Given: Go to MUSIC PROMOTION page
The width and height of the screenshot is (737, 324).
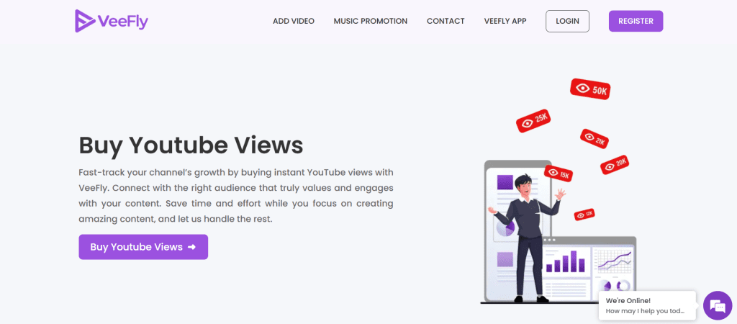Looking at the screenshot, I should pyautogui.click(x=371, y=21).
